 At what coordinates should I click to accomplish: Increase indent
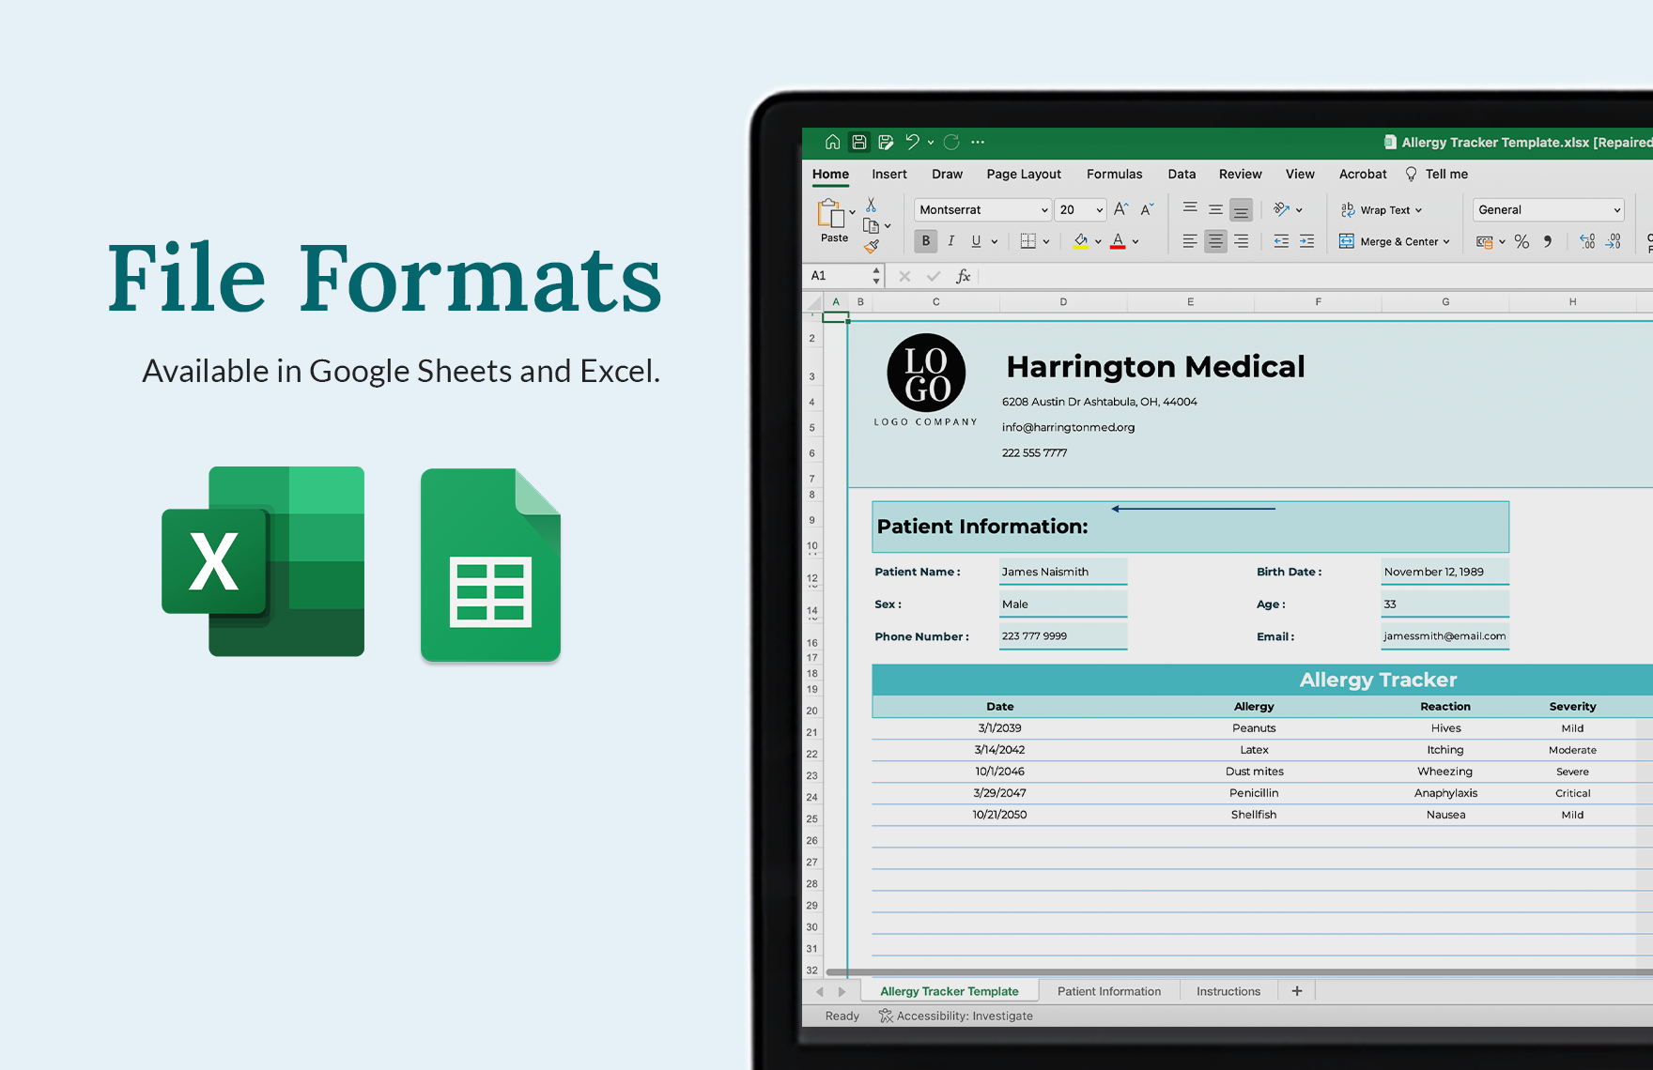point(1306,241)
